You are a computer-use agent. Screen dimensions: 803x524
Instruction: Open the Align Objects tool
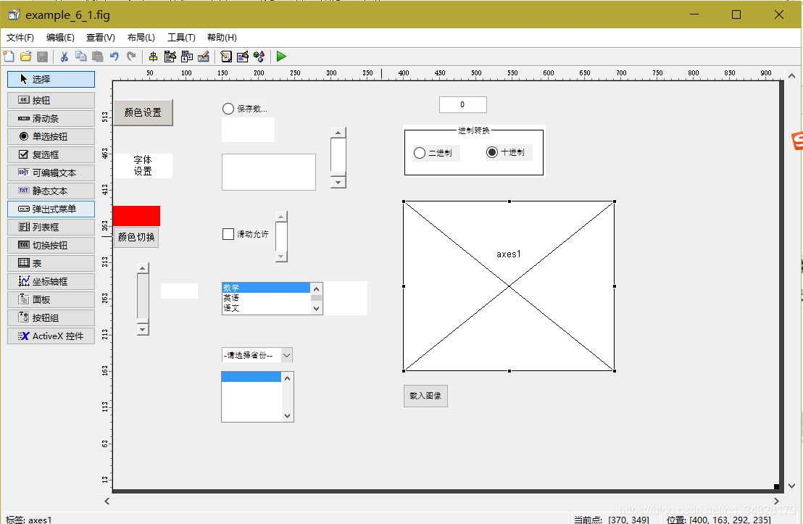[x=153, y=57]
